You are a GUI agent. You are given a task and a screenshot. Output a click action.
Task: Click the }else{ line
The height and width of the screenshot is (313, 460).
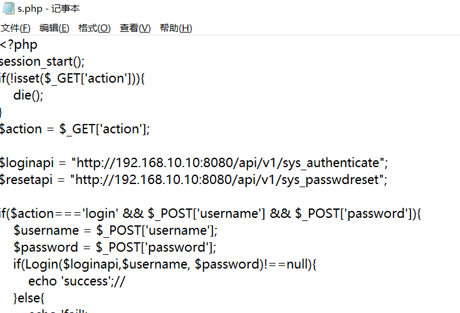click(29, 299)
